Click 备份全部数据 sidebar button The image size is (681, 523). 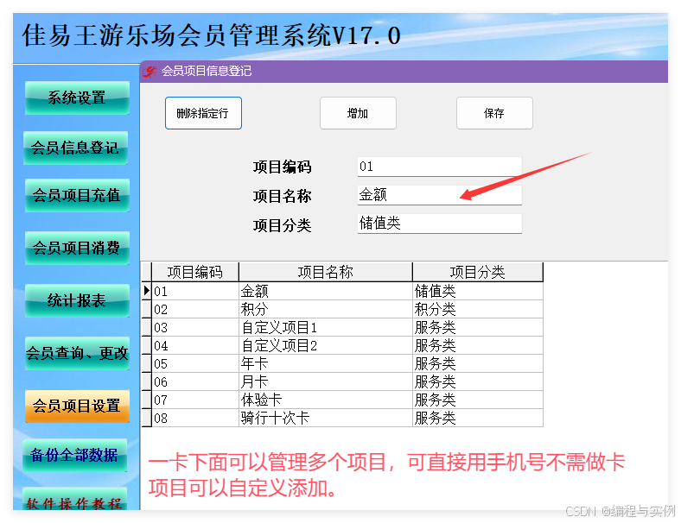tap(74, 455)
